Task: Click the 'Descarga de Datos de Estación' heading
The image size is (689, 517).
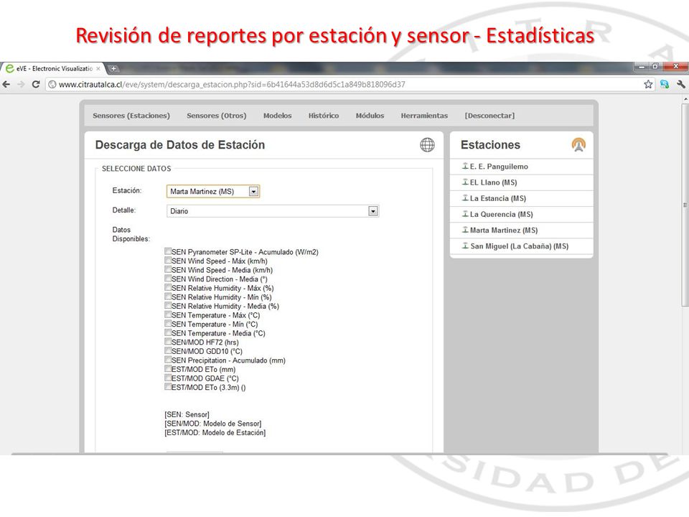Action: 179,144
